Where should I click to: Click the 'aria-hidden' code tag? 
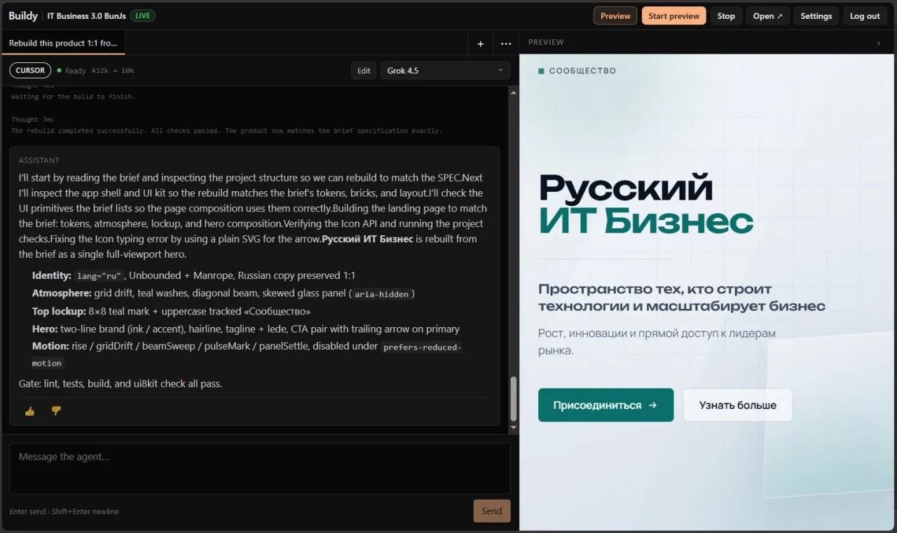point(381,294)
